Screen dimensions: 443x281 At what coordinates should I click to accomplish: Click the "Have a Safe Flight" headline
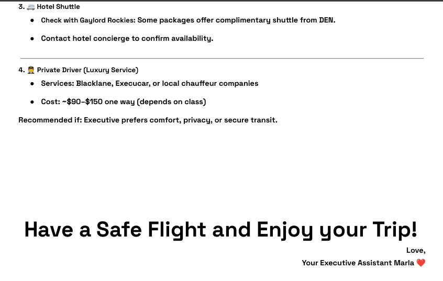[220, 230]
